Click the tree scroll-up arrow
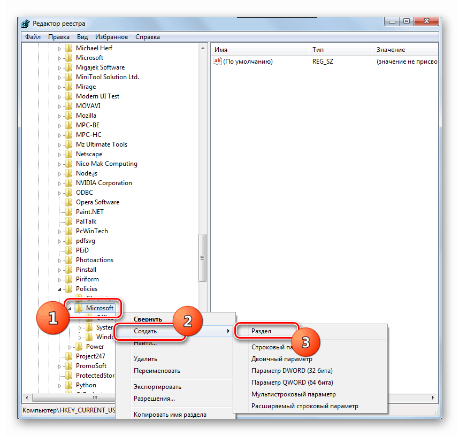 pos(203,48)
